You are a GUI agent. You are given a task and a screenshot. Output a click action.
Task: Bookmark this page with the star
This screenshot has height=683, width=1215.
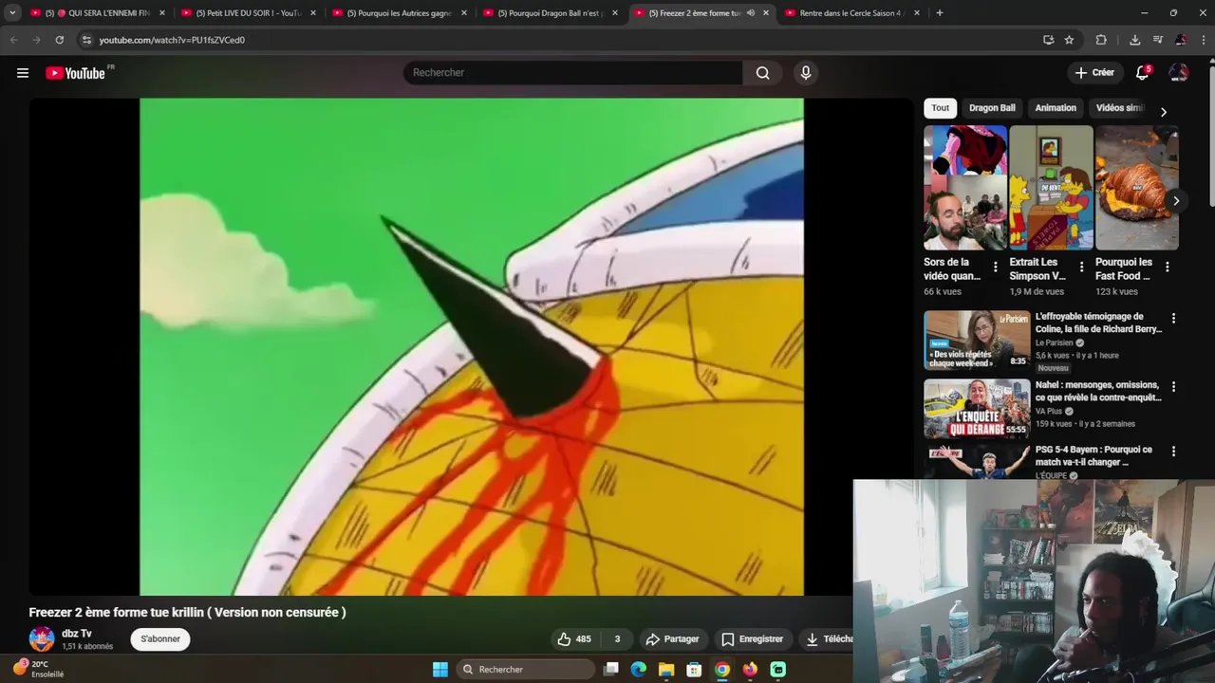coord(1069,40)
